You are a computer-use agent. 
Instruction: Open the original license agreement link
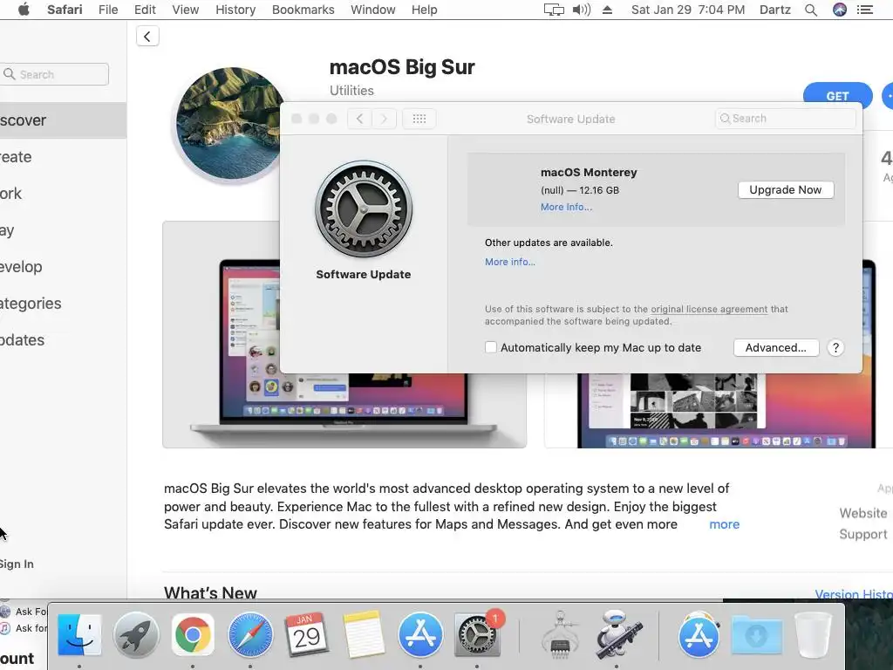point(709,309)
